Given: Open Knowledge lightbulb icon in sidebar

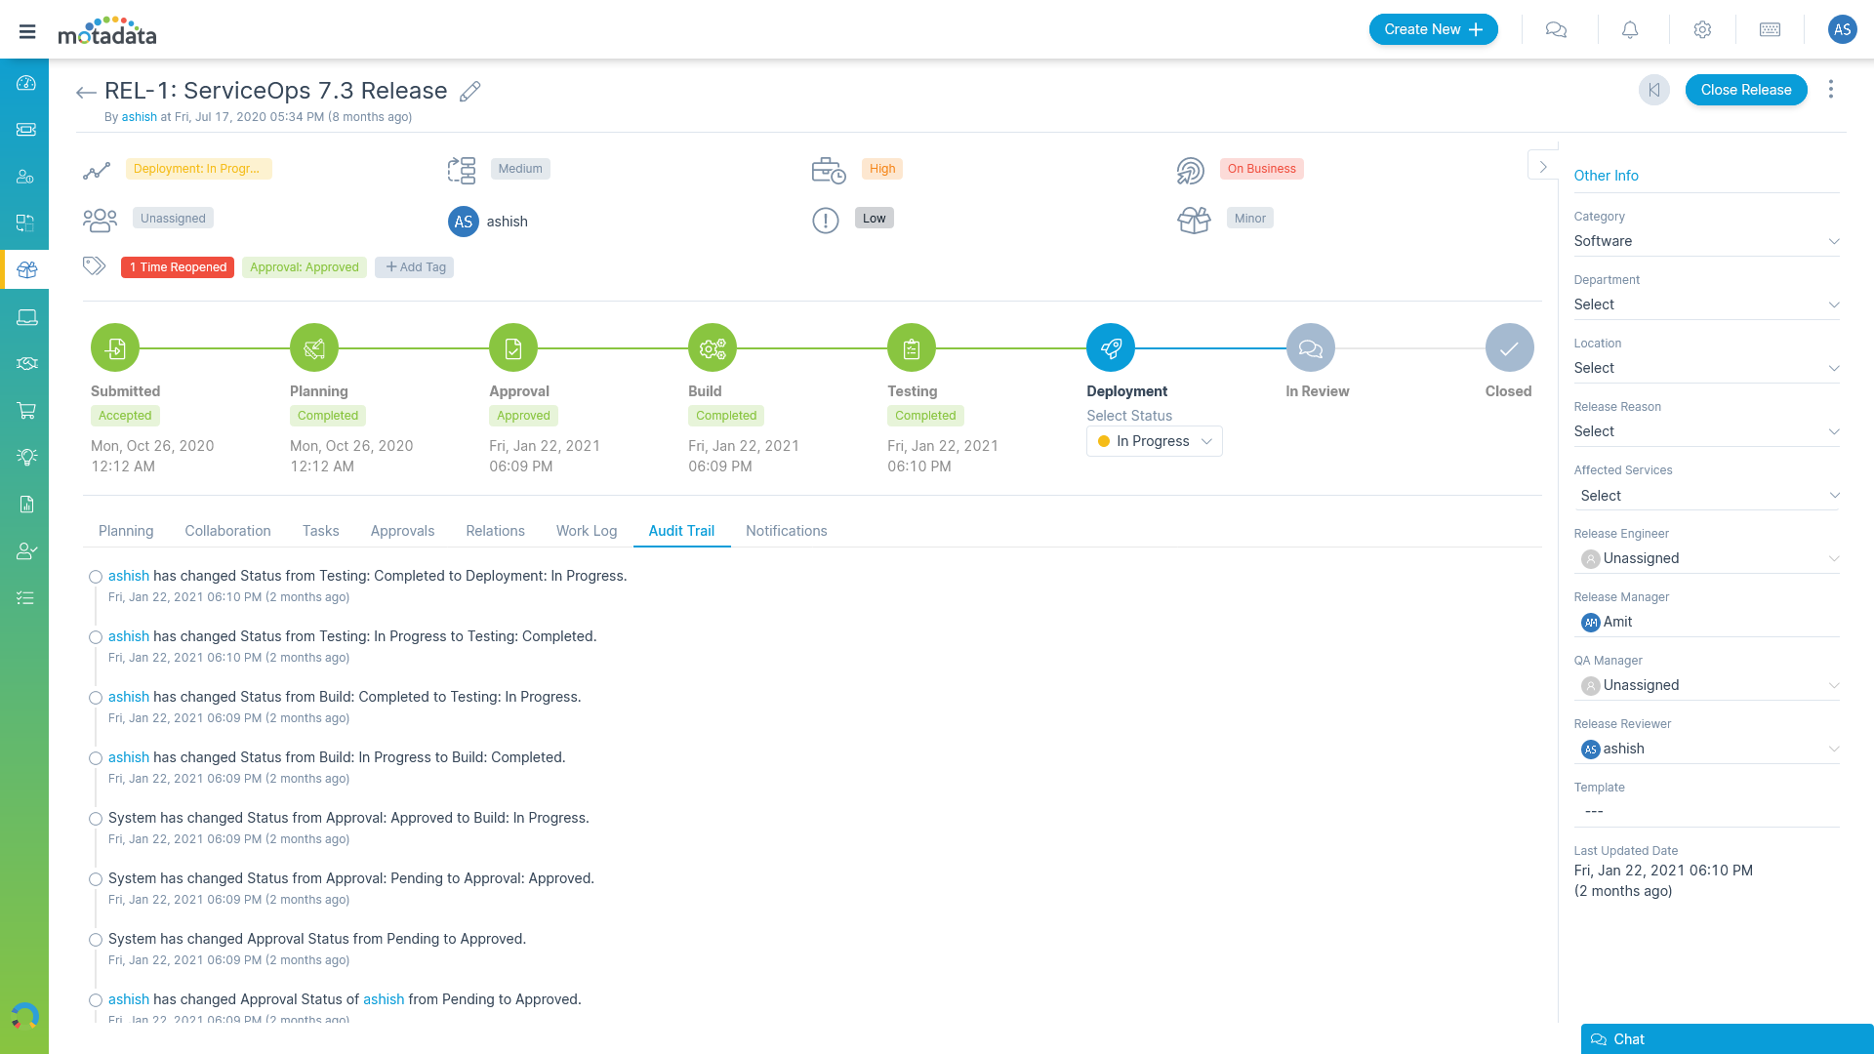Looking at the screenshot, I should coord(26,457).
